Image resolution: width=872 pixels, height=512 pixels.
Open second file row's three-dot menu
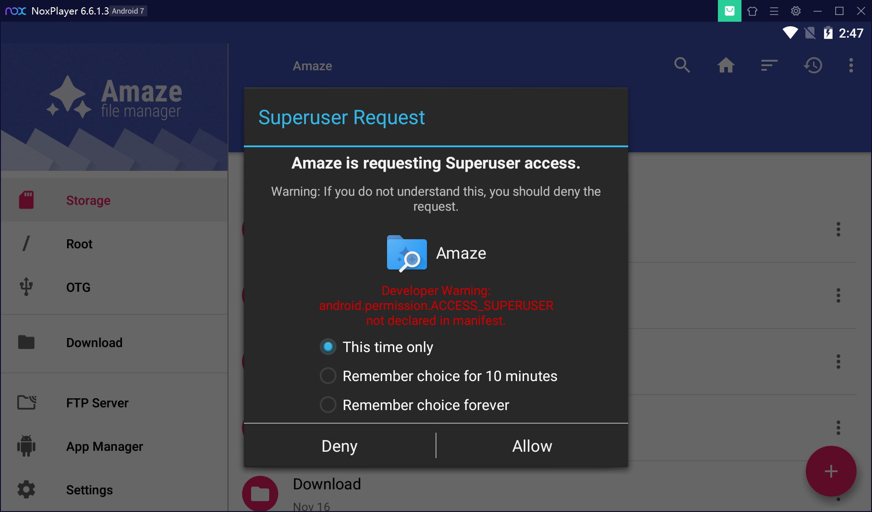tap(838, 295)
